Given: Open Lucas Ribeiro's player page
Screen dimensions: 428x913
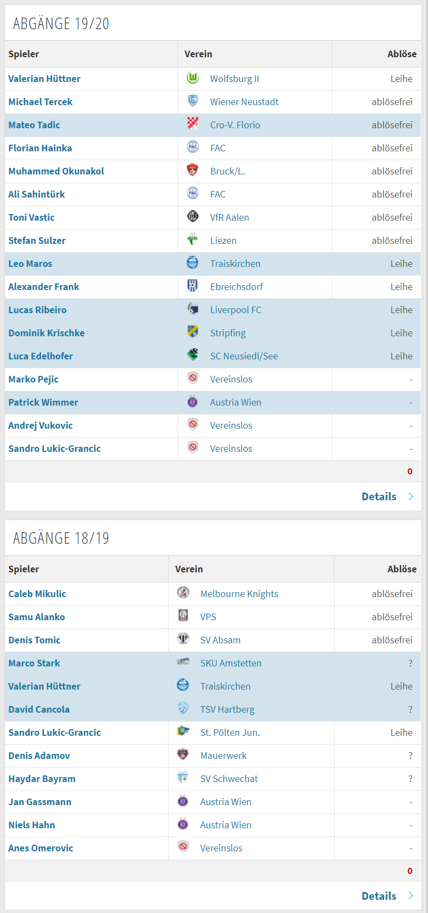Looking at the screenshot, I should [37, 310].
